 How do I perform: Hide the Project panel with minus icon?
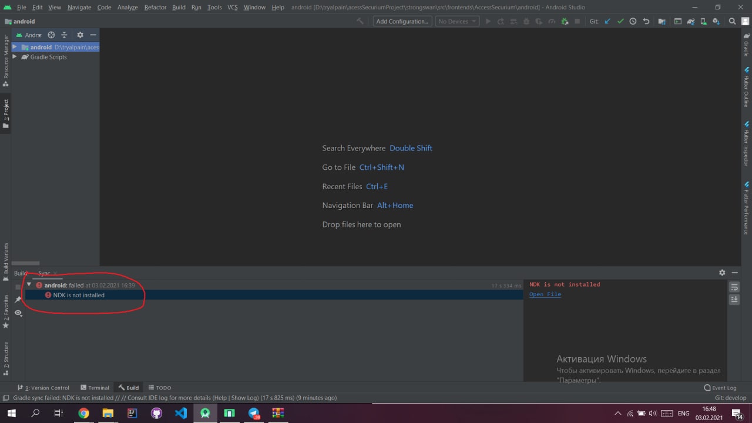(93, 35)
